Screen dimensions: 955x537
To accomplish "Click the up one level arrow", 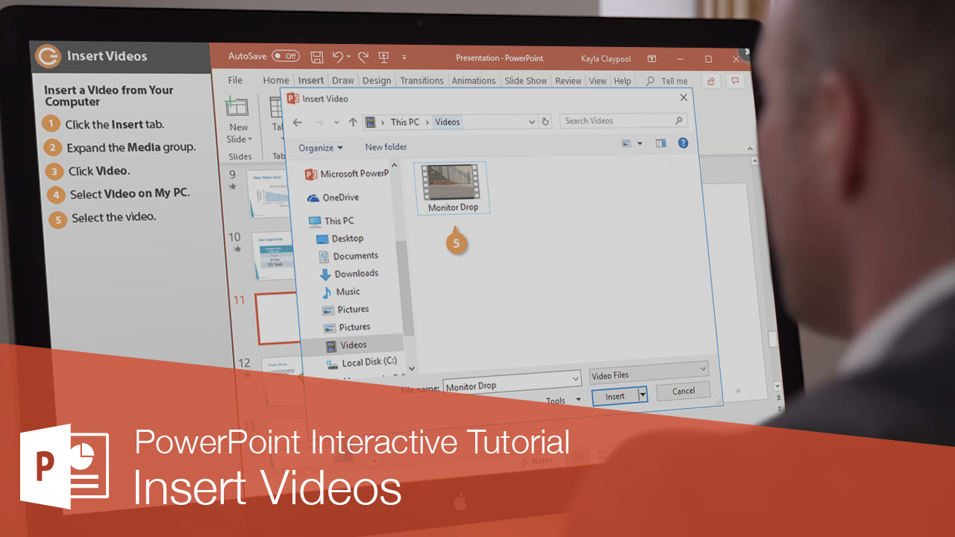I will pos(352,122).
